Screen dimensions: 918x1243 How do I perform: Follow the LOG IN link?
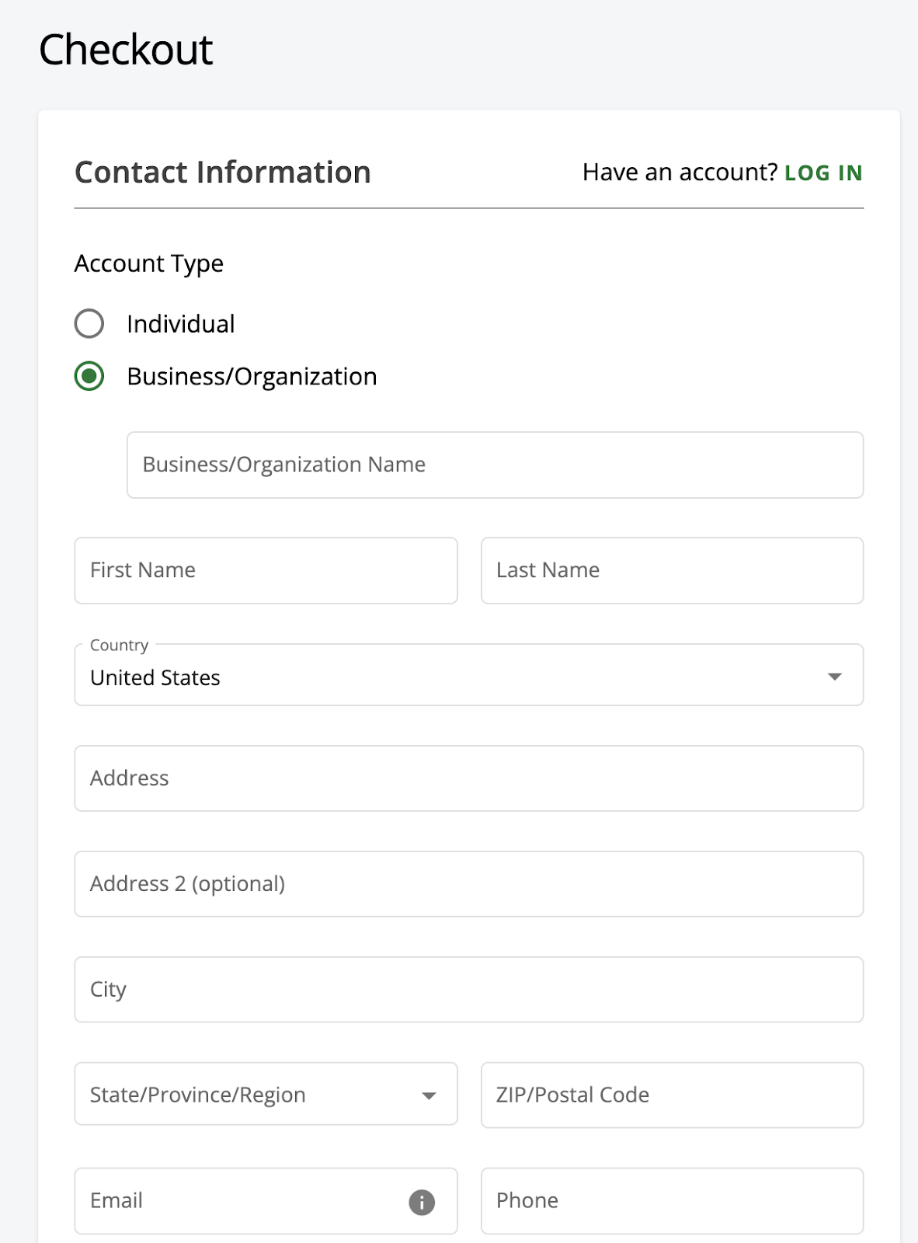pyautogui.click(x=823, y=172)
